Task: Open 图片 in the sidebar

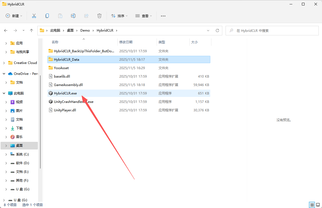Action: click(x=19, y=111)
